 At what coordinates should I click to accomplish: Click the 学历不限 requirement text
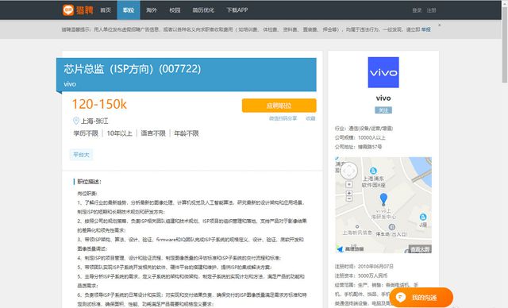coord(86,133)
